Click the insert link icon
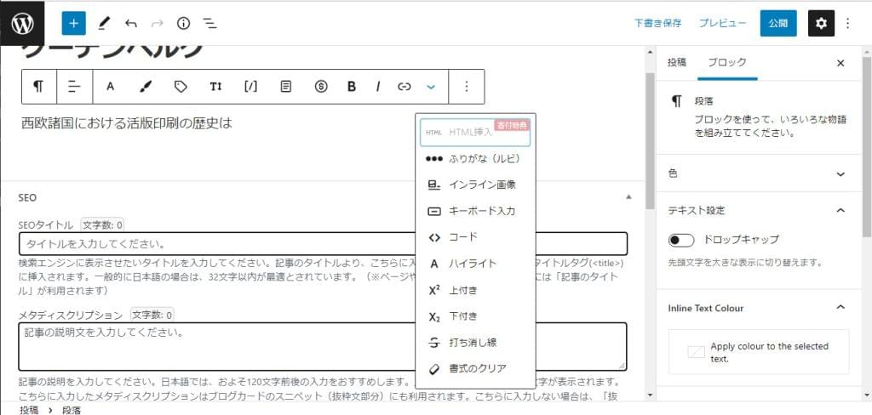Viewport: 872px width, 415px height. click(404, 87)
